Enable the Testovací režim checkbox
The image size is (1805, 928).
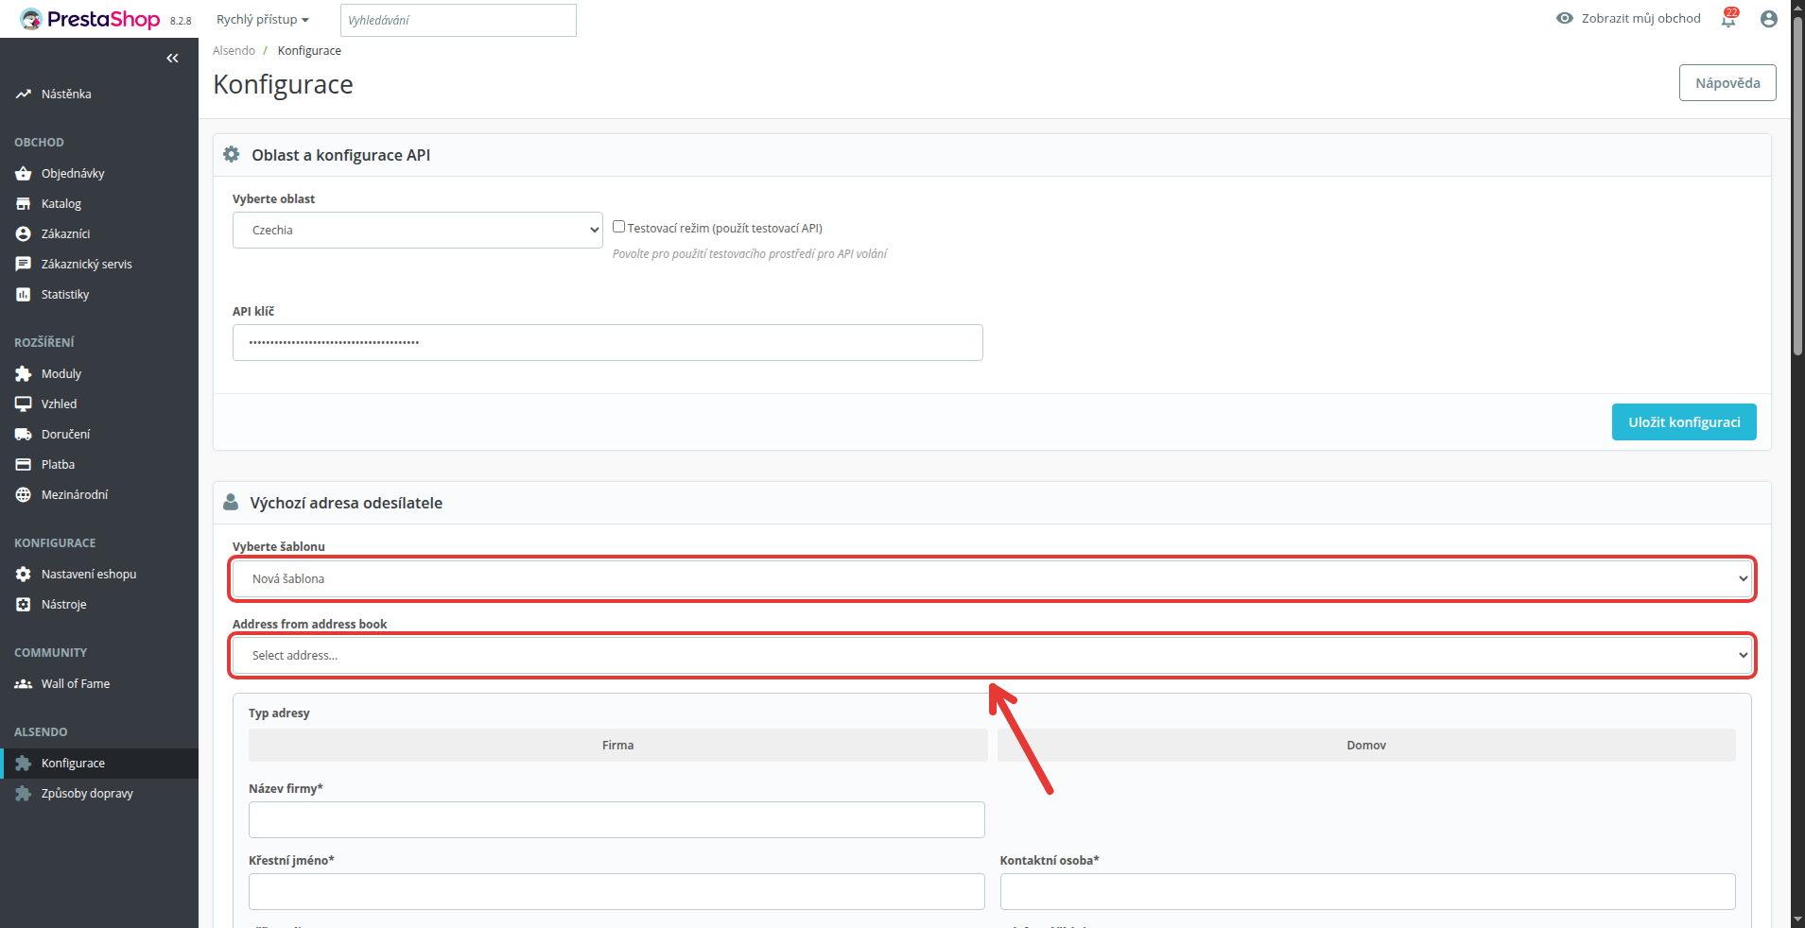click(618, 227)
